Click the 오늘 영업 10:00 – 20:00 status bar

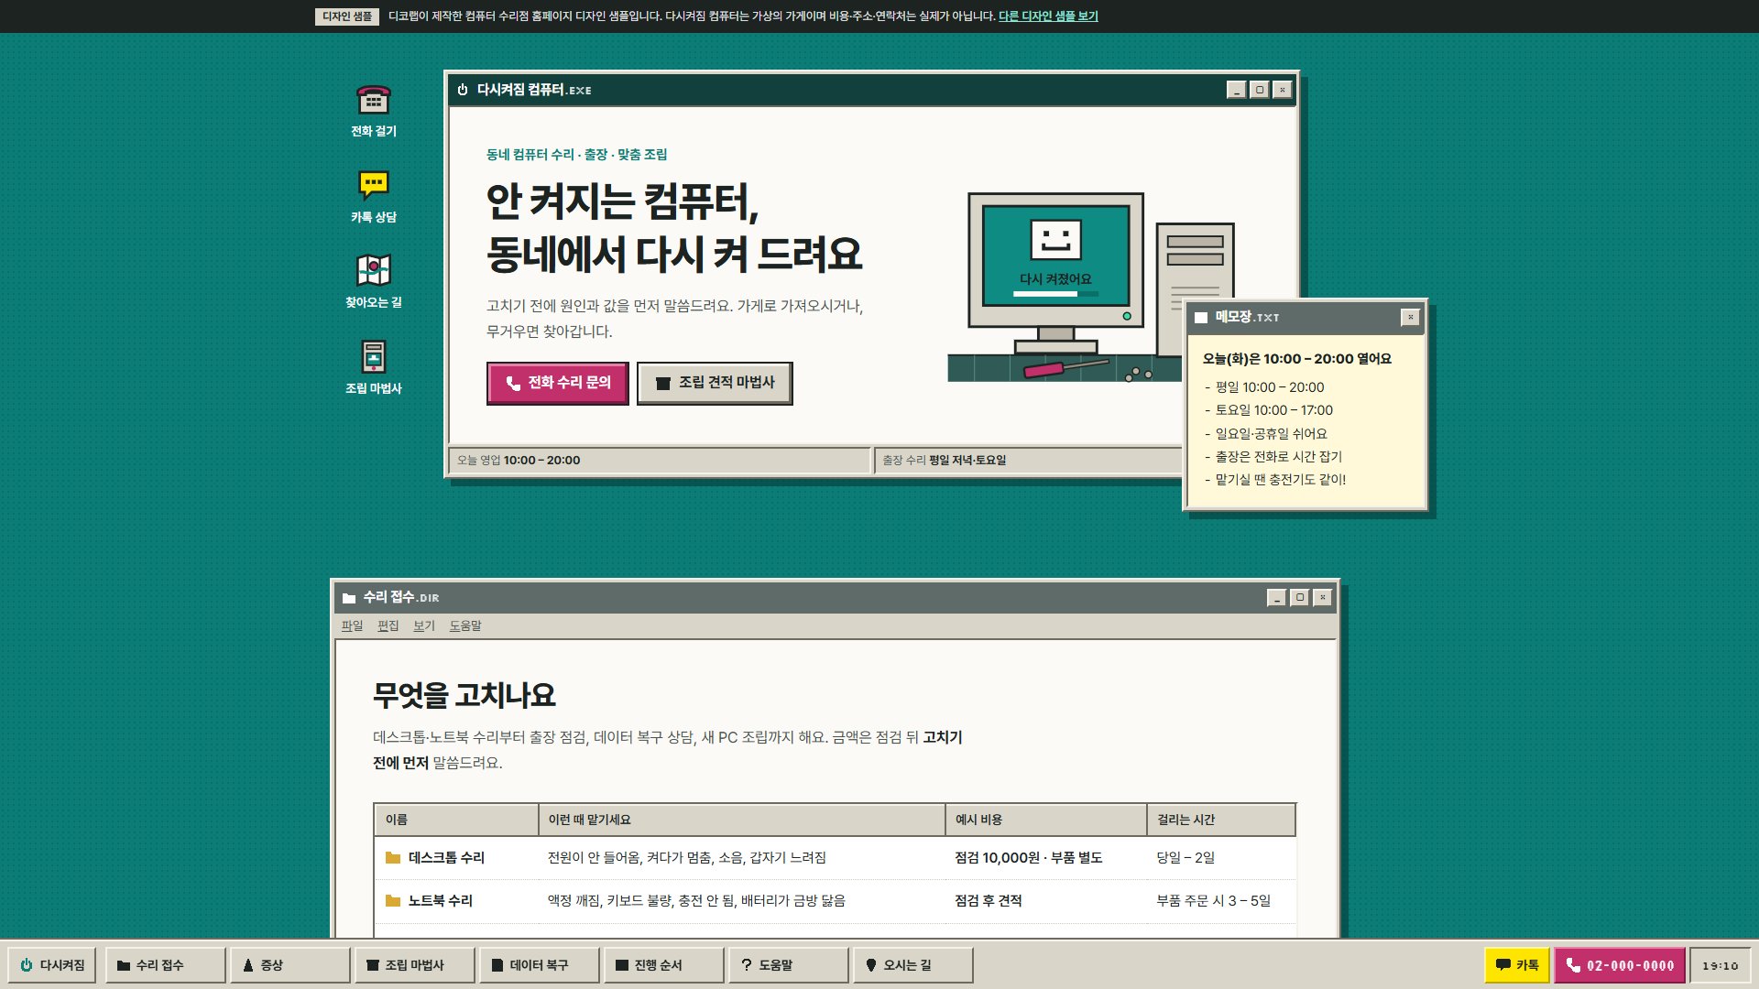(660, 461)
